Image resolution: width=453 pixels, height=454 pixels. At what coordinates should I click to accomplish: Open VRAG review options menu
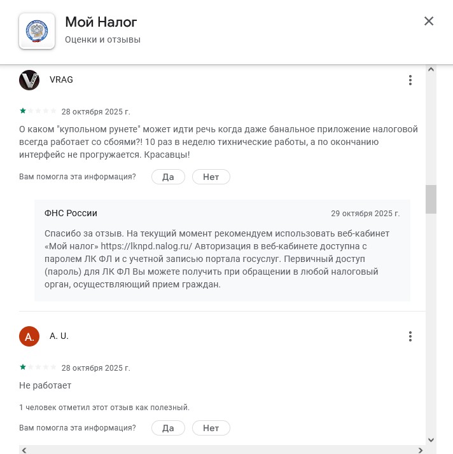coord(410,80)
